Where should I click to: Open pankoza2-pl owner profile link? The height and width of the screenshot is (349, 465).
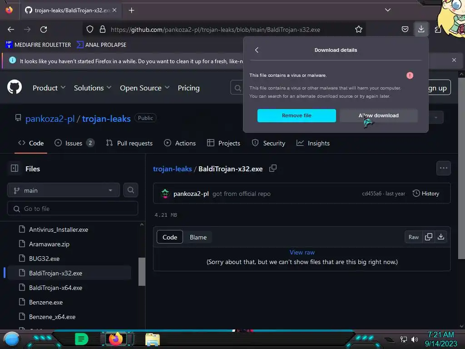tap(50, 119)
